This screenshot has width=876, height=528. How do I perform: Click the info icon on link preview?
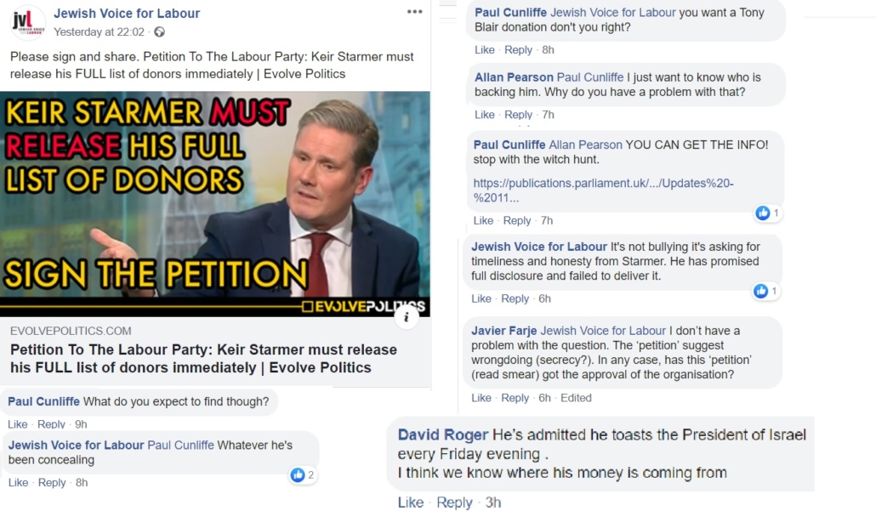407,317
